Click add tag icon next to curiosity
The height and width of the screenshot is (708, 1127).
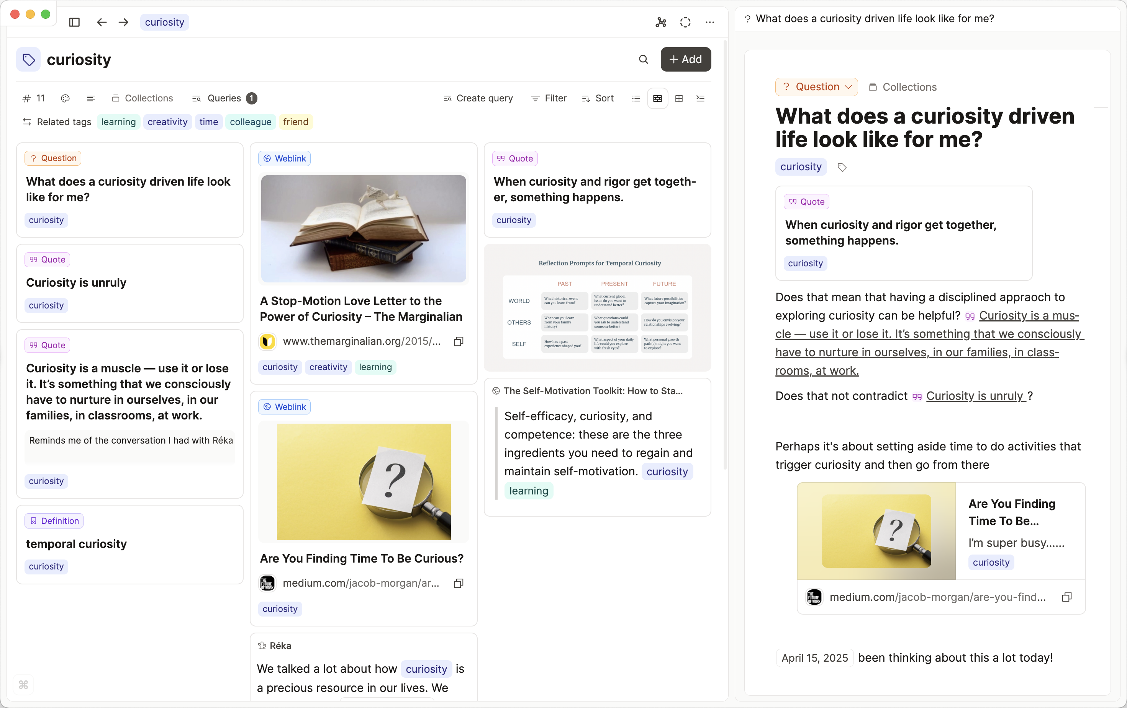(842, 167)
